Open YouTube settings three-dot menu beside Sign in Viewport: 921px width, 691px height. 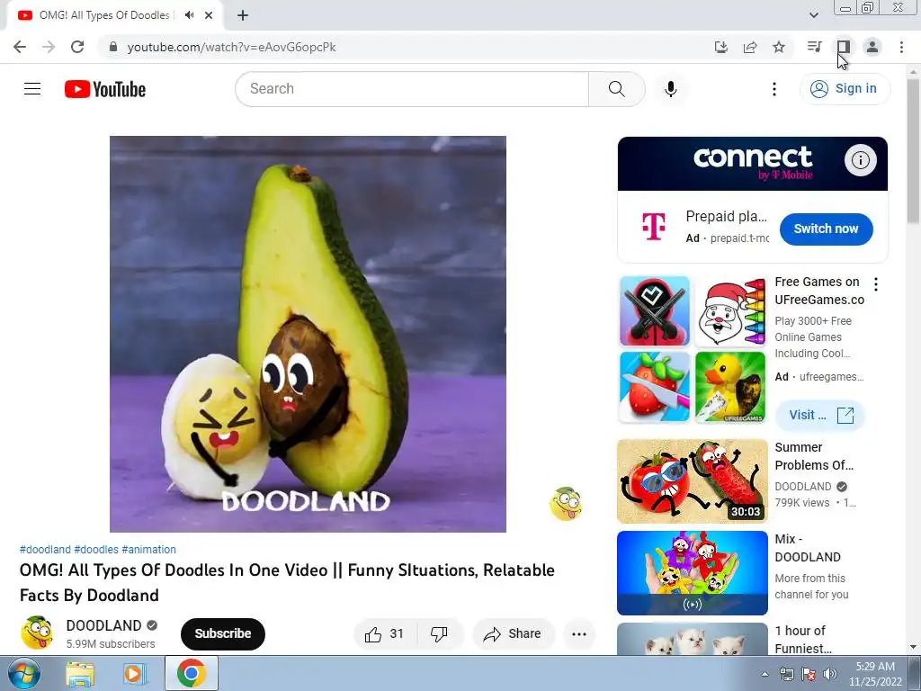(x=774, y=89)
